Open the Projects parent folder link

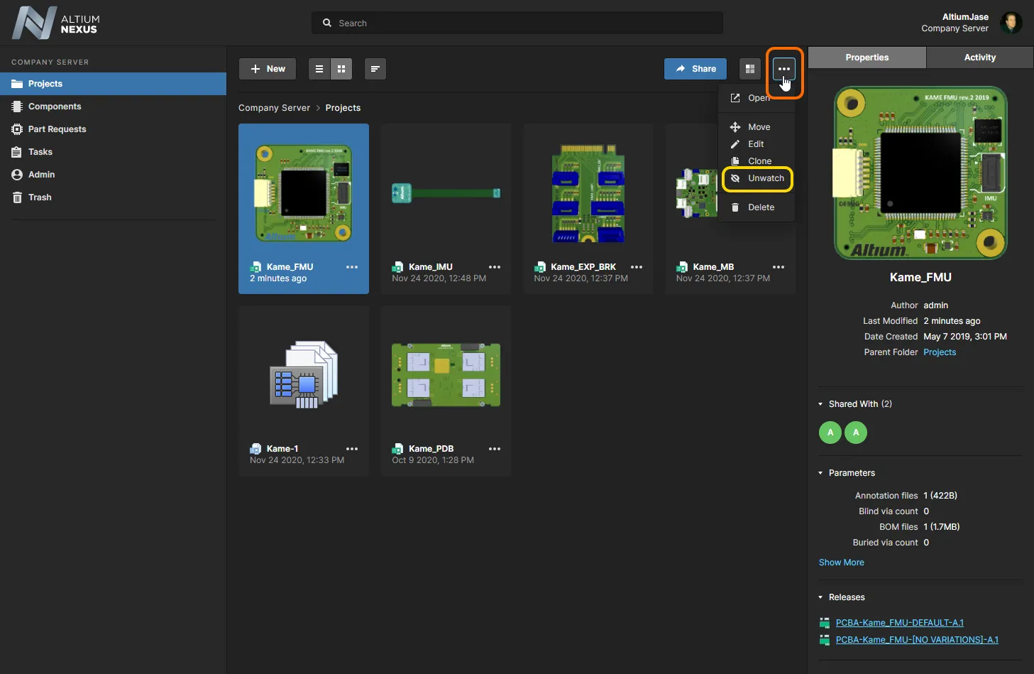tap(940, 352)
